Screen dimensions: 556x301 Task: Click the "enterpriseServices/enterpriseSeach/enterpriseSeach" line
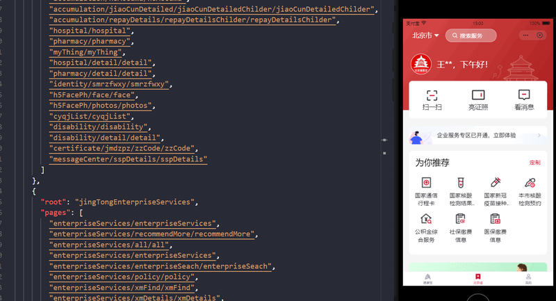(162, 266)
